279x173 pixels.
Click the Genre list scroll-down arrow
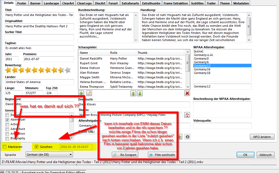point(72,138)
